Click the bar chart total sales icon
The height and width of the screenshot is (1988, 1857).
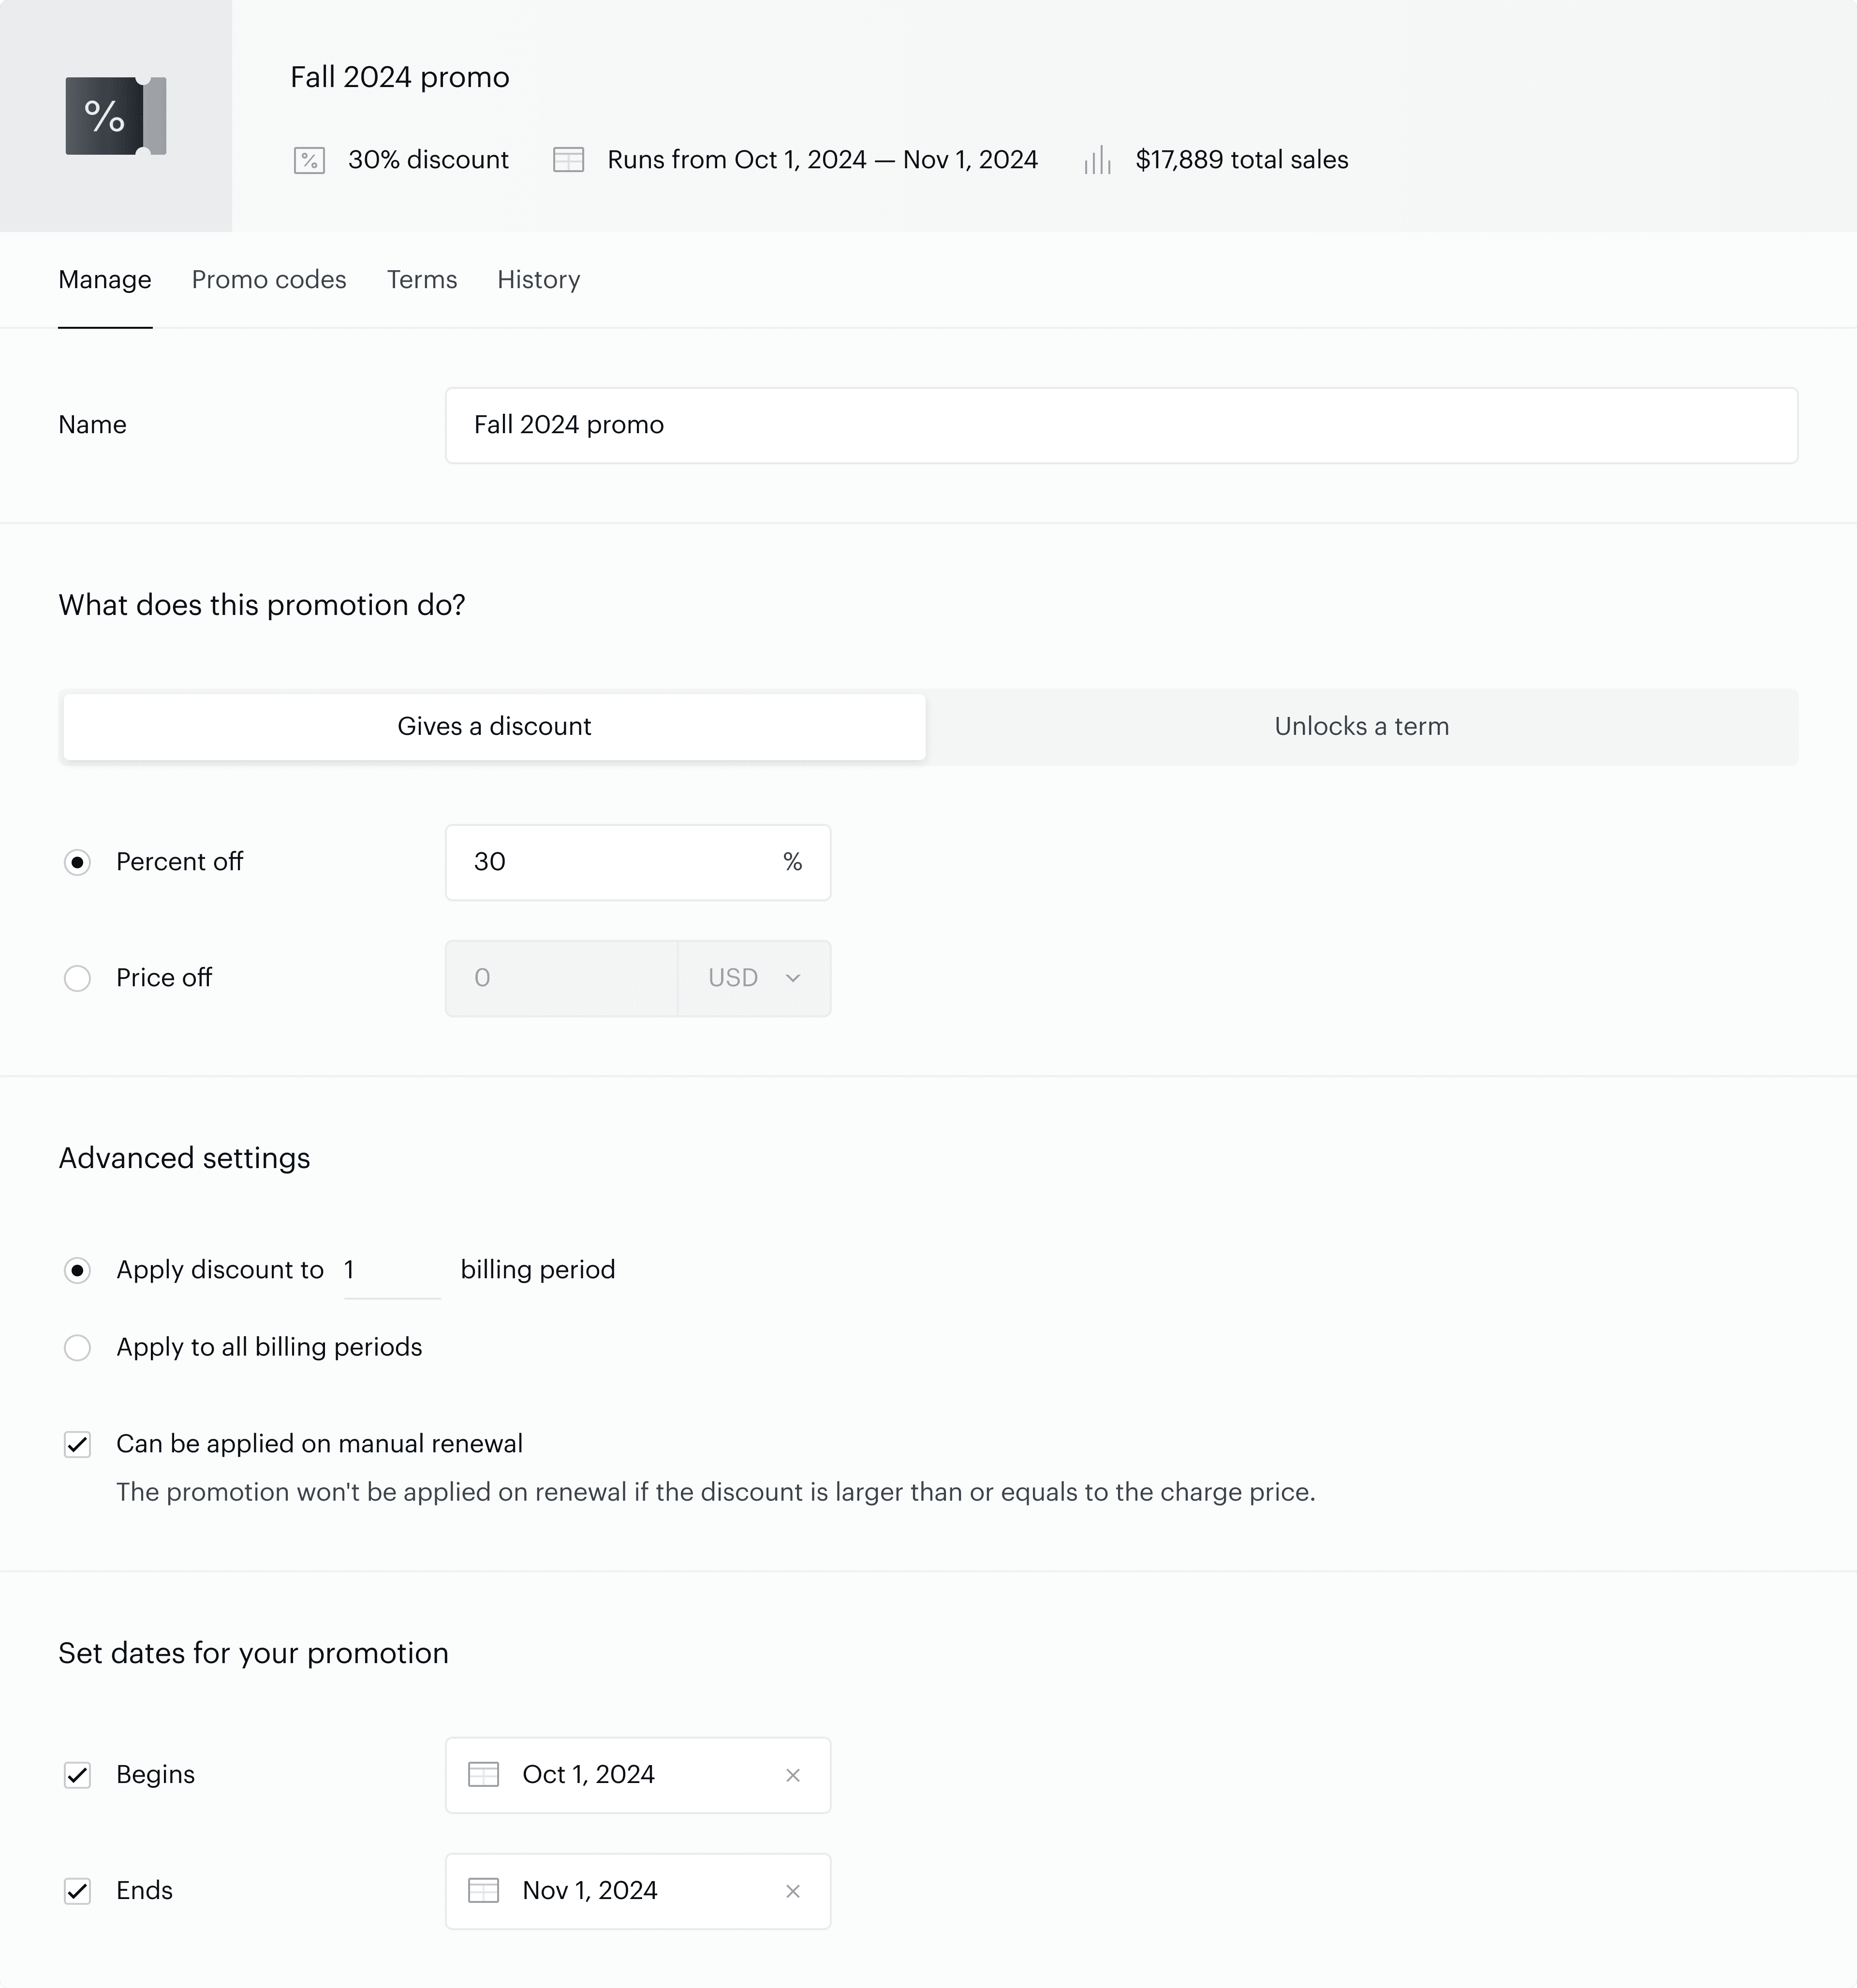[x=1098, y=160]
